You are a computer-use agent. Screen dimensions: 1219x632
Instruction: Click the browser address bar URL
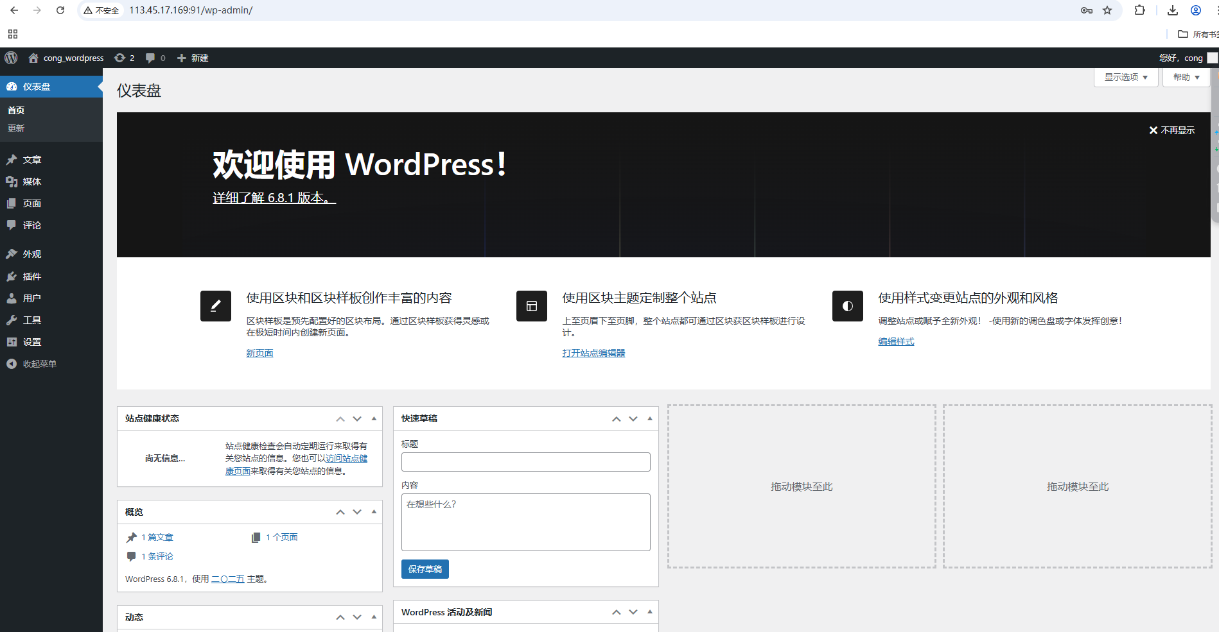[x=191, y=10]
